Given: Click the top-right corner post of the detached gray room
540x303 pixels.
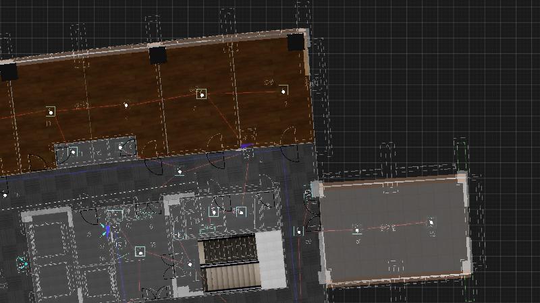Looking at the screenshot, I should coord(462,178).
